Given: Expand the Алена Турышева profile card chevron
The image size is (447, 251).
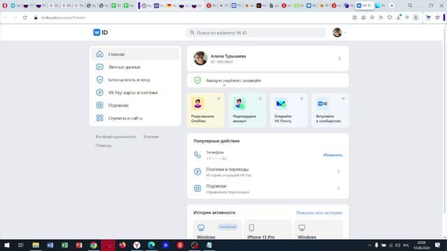Looking at the screenshot, I should [x=339, y=59].
